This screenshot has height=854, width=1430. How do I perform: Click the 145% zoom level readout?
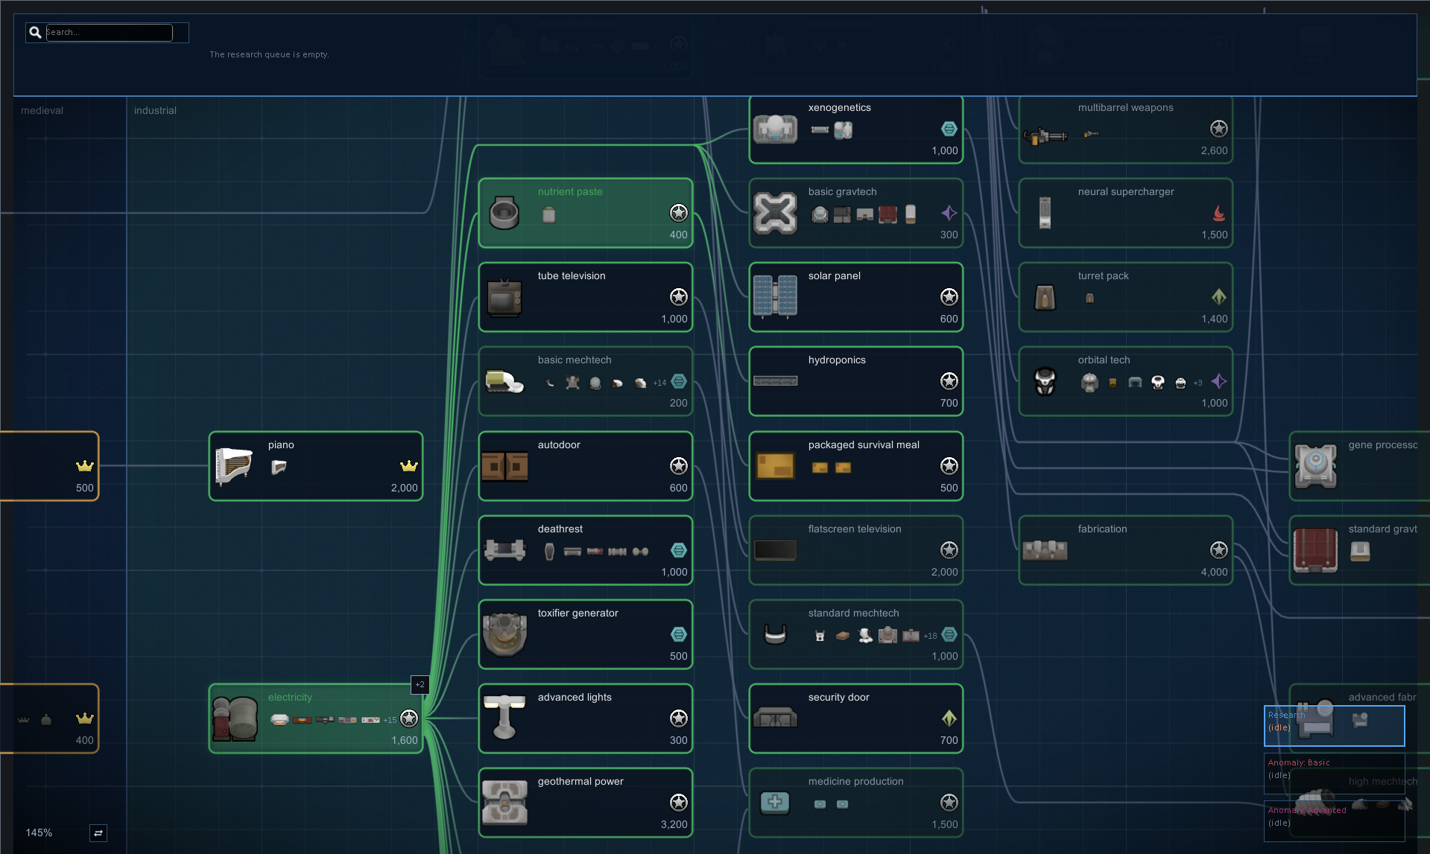[x=39, y=832]
